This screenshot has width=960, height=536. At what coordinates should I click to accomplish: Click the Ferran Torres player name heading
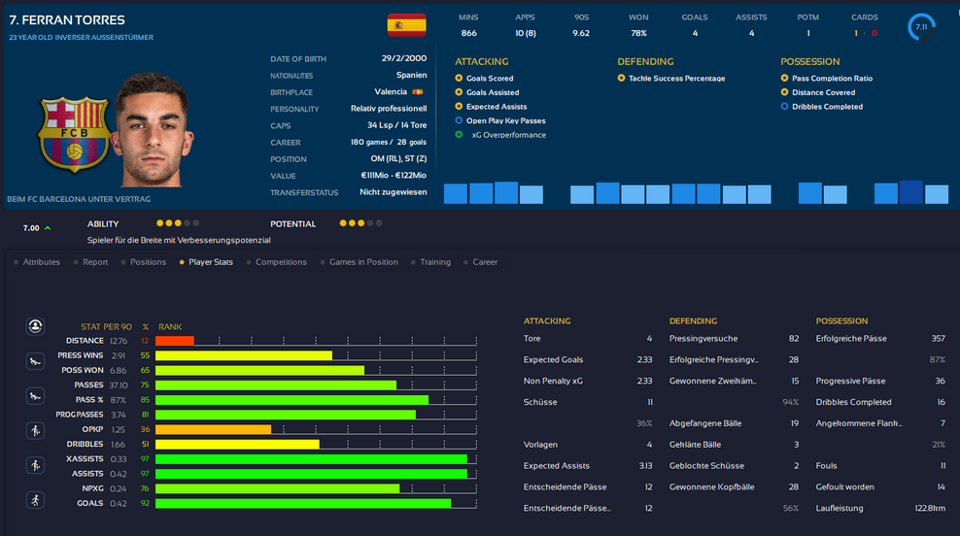tap(66, 20)
